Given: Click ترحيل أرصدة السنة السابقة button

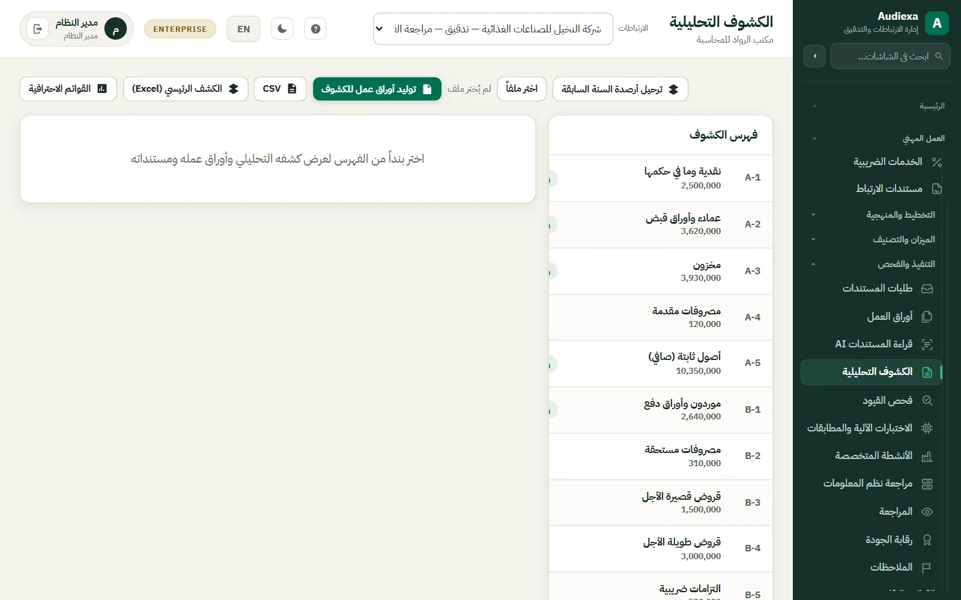Looking at the screenshot, I should 620,89.
